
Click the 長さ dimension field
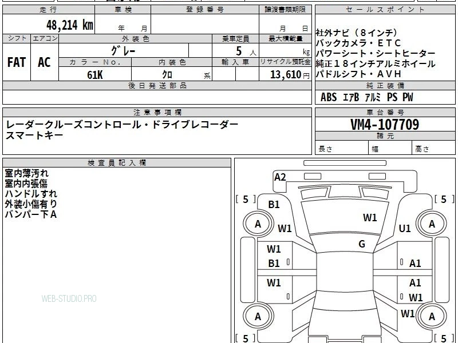[342, 149]
